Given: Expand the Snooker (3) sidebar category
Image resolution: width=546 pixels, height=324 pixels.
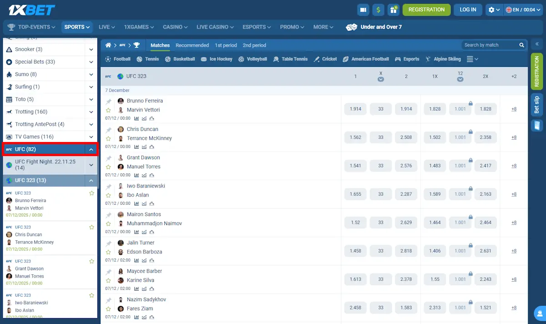Looking at the screenshot, I should tap(91, 50).
